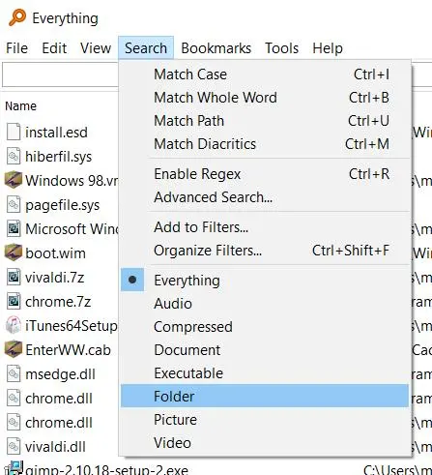Image resolution: width=432 pixels, height=475 pixels.
Task: Click the iTunes64Setup installer icon
Action: [14, 325]
